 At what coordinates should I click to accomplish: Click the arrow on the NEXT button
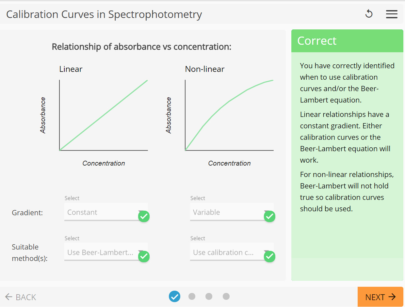(x=392, y=297)
